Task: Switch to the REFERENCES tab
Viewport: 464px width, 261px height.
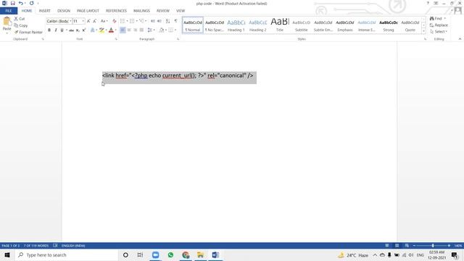Action: (x=116, y=11)
